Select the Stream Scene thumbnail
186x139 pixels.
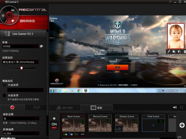click(127, 125)
